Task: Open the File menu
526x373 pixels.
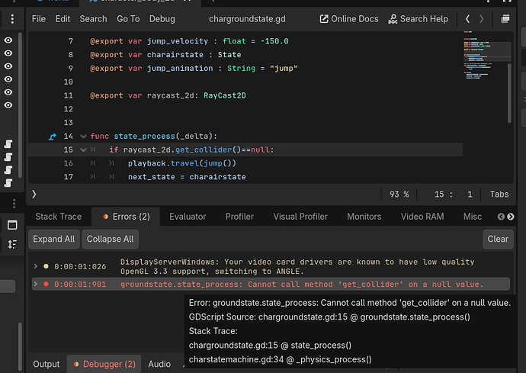Action: (39, 19)
